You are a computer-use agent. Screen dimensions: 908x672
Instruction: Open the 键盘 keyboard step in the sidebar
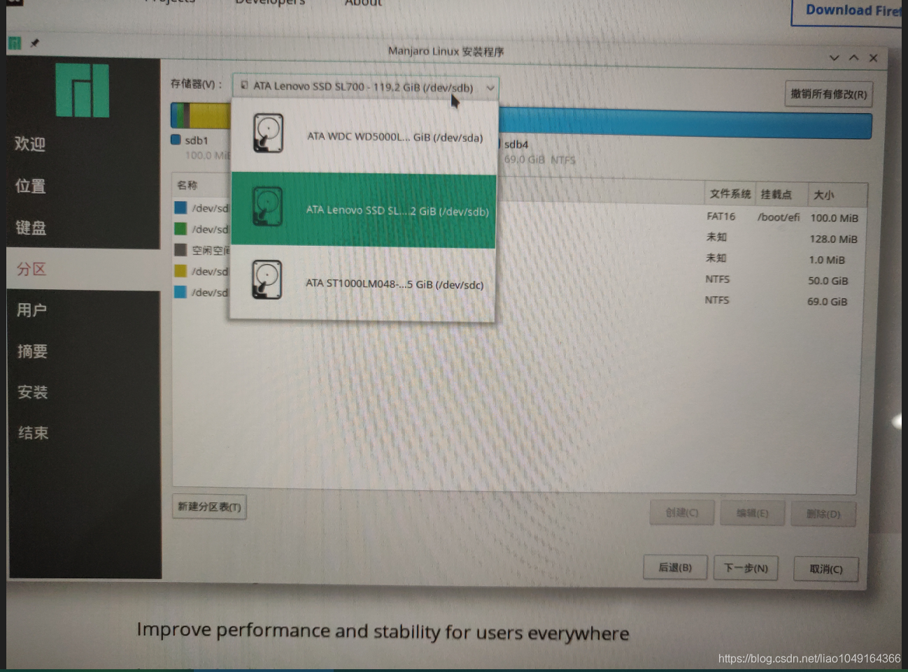pyautogui.click(x=31, y=228)
